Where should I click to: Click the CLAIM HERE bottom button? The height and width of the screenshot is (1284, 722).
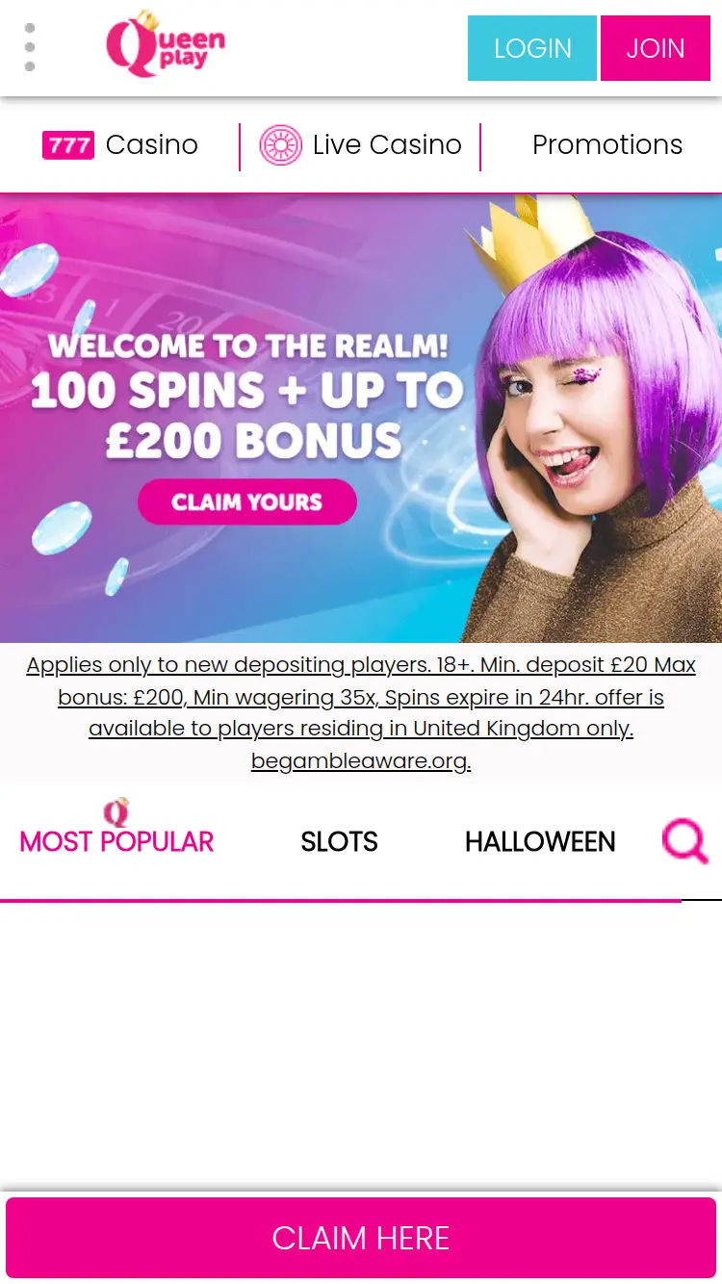click(361, 1238)
